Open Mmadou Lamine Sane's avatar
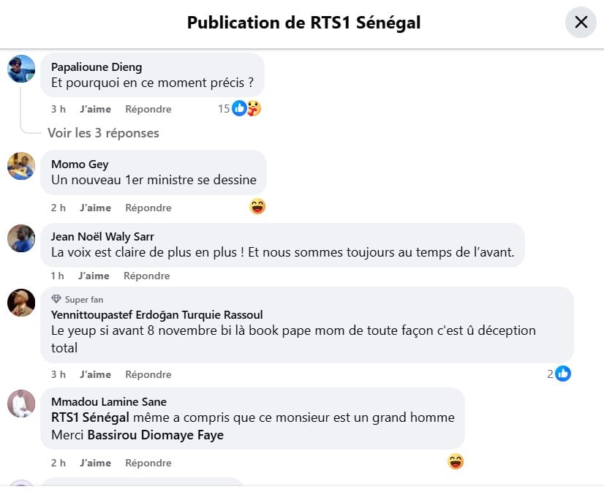This screenshot has height=492, width=604. coord(21,404)
